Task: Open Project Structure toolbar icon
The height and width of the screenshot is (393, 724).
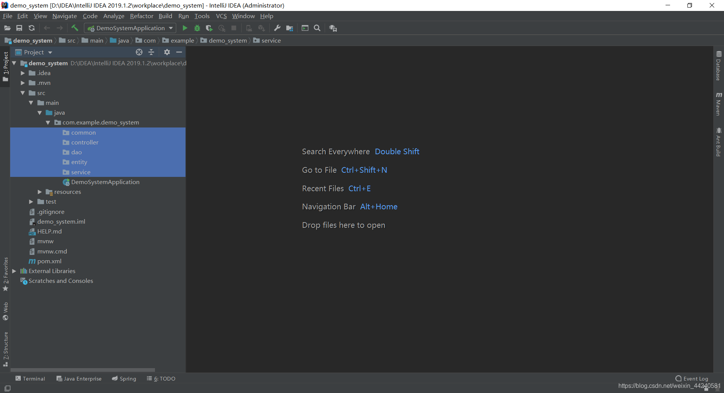Action: (x=290, y=28)
